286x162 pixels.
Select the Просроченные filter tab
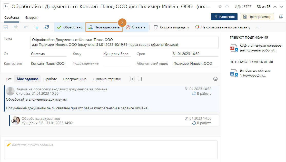point(75,79)
